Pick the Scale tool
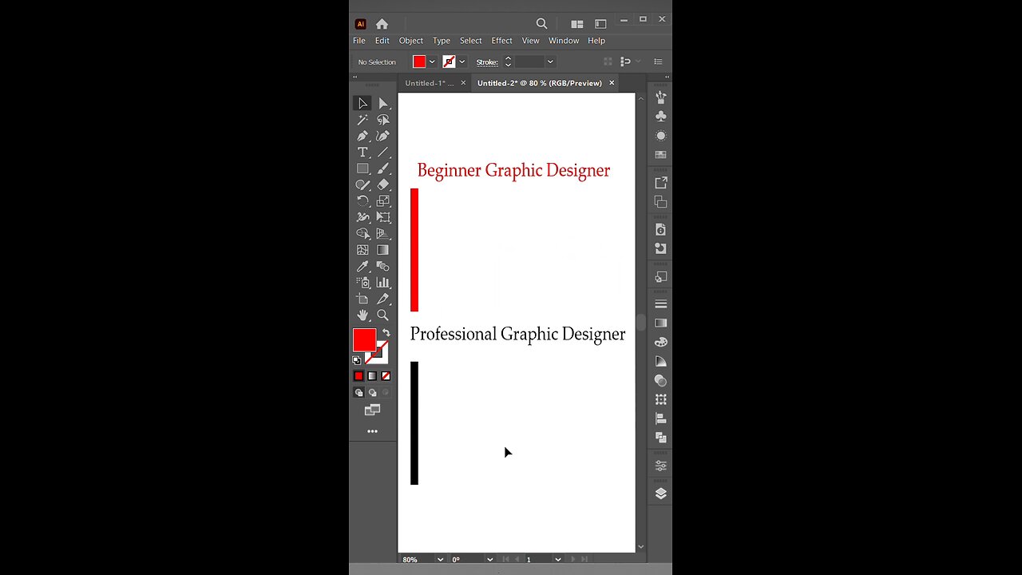1022x575 pixels. [383, 201]
